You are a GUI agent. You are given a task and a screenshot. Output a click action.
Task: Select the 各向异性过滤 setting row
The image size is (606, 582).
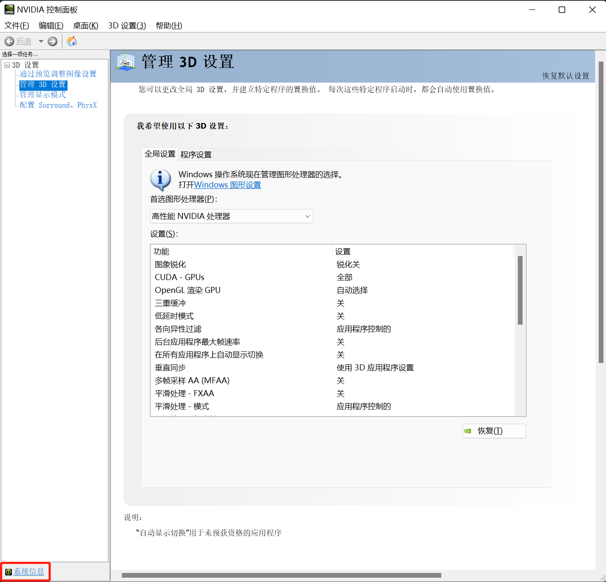pos(332,329)
